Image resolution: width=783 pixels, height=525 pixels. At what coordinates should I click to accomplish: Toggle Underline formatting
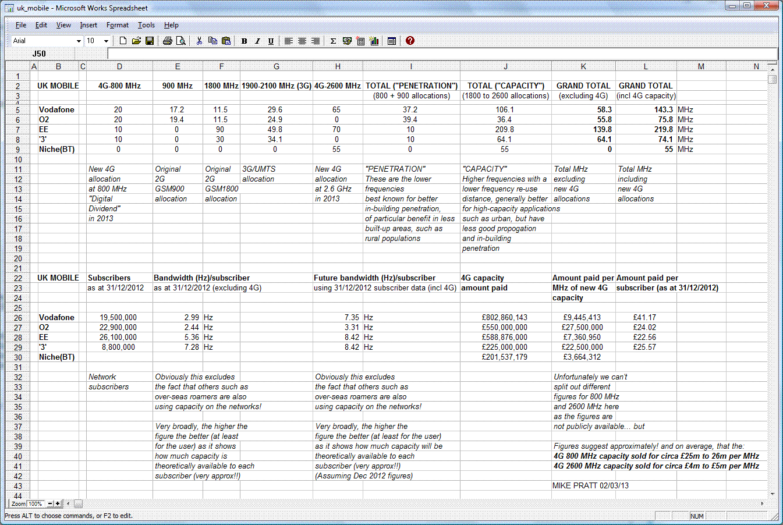(x=271, y=41)
